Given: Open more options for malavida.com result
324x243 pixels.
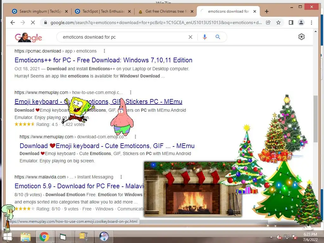Looking at the screenshot, I should 121,177.
